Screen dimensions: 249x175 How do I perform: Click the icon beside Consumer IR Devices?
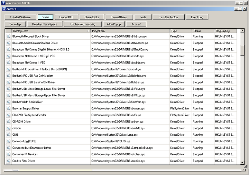[8, 154]
